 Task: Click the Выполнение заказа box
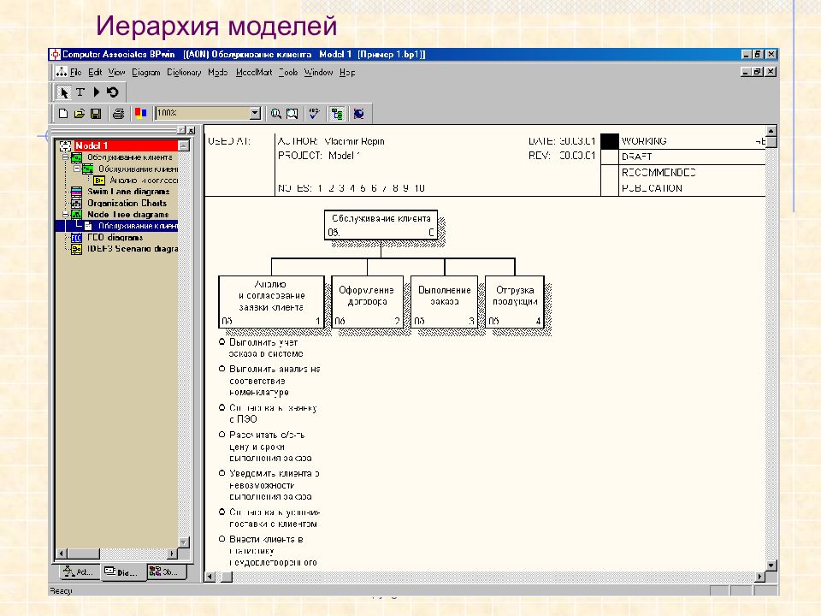point(444,302)
